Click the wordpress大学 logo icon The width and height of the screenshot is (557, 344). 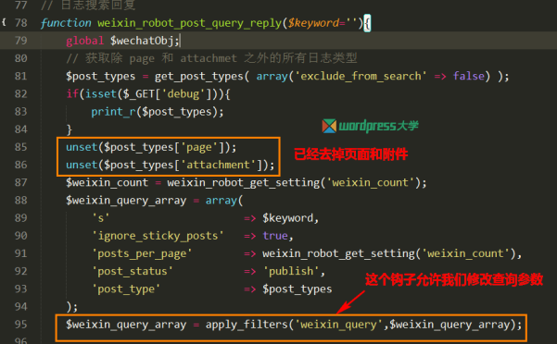coord(329,126)
